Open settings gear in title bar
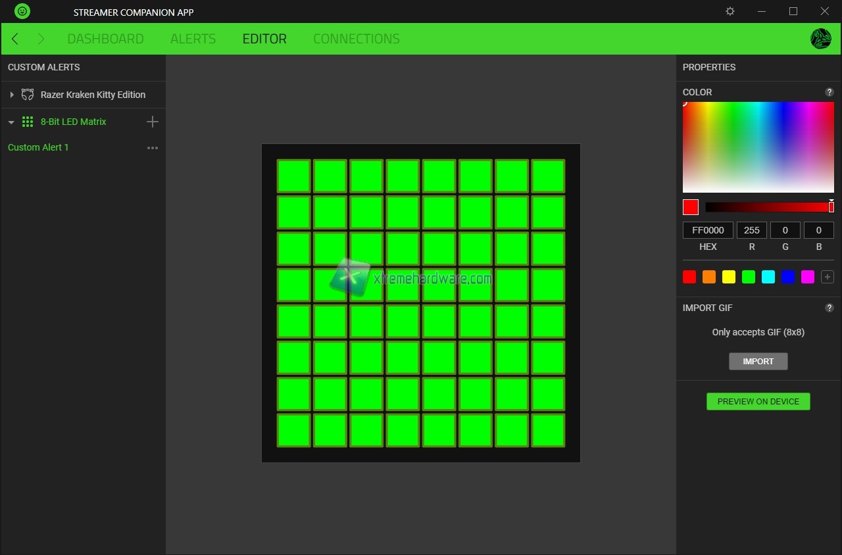This screenshot has height=555, width=842. [730, 11]
